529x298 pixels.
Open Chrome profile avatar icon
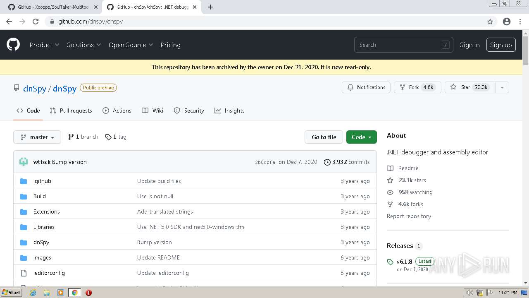pyautogui.click(x=507, y=22)
